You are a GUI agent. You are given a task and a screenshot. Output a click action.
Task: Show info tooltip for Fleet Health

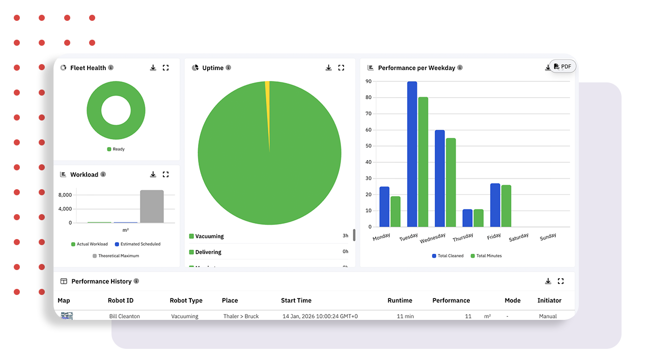(x=111, y=68)
